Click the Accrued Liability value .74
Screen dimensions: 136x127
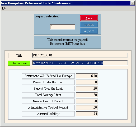(87, 114)
